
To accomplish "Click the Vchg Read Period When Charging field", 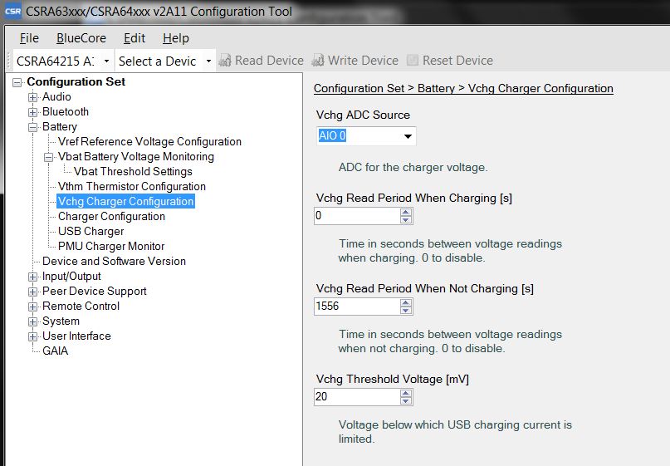I will pyautogui.click(x=356, y=216).
